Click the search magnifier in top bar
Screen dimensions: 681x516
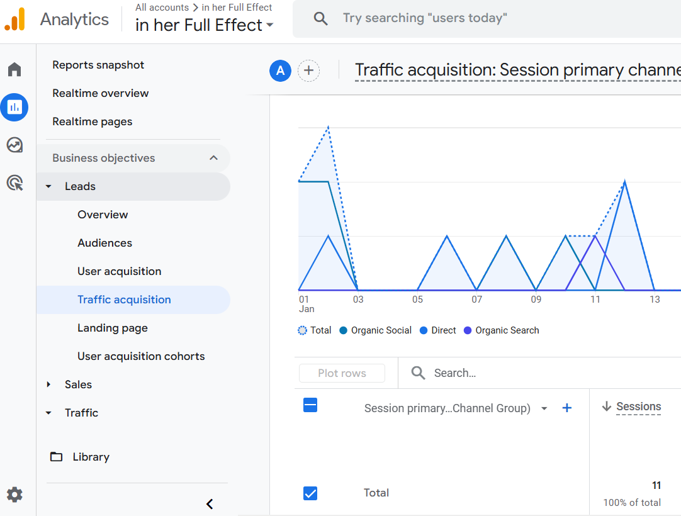(320, 18)
